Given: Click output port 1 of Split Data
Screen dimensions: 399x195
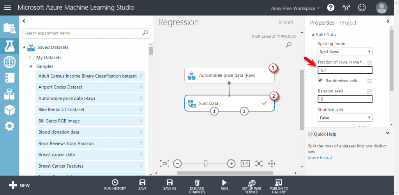Looking at the screenshot, I should pos(214,111).
